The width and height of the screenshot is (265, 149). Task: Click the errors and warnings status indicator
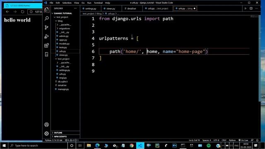pyautogui.click(x=72, y=140)
